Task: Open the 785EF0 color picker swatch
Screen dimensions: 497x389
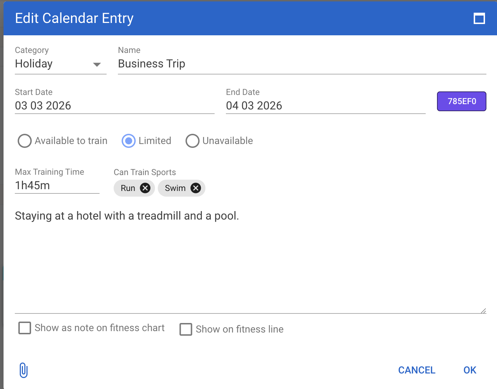Action: [x=461, y=101]
